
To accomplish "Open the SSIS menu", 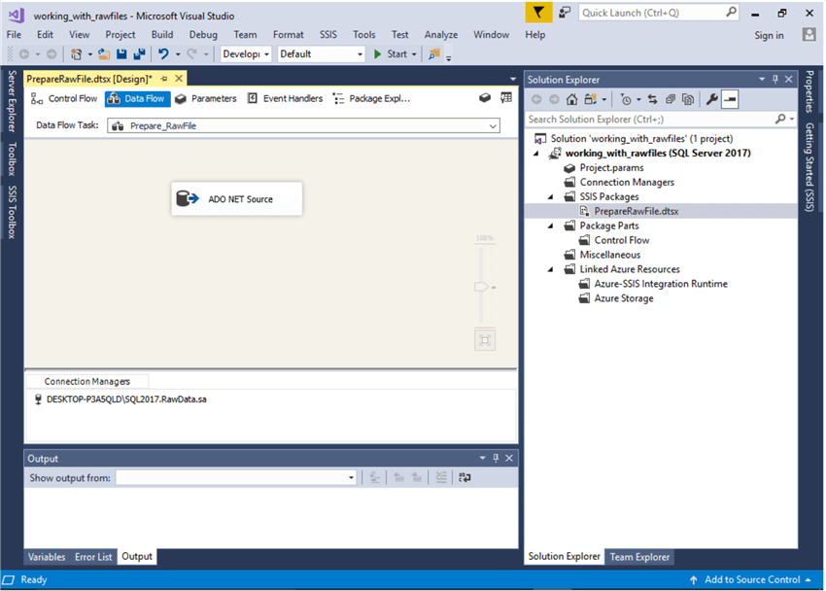I will pyautogui.click(x=327, y=35).
